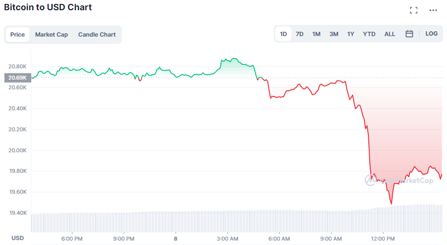
Task: Select the 3M time range
Action: pos(334,34)
